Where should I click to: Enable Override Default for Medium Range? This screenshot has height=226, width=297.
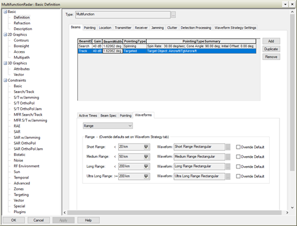click(238, 157)
